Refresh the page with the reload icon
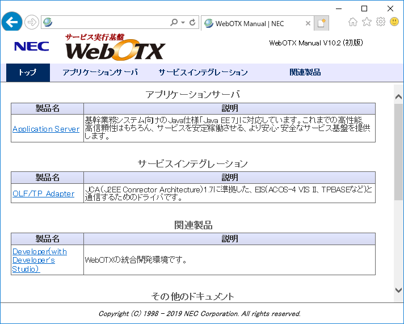The height and width of the screenshot is (324, 404). tap(192, 23)
